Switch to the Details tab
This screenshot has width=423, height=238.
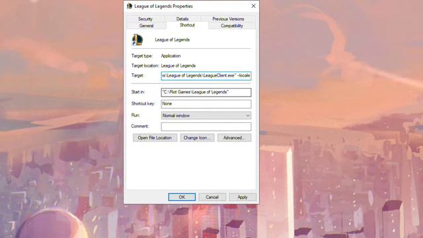tap(182, 19)
